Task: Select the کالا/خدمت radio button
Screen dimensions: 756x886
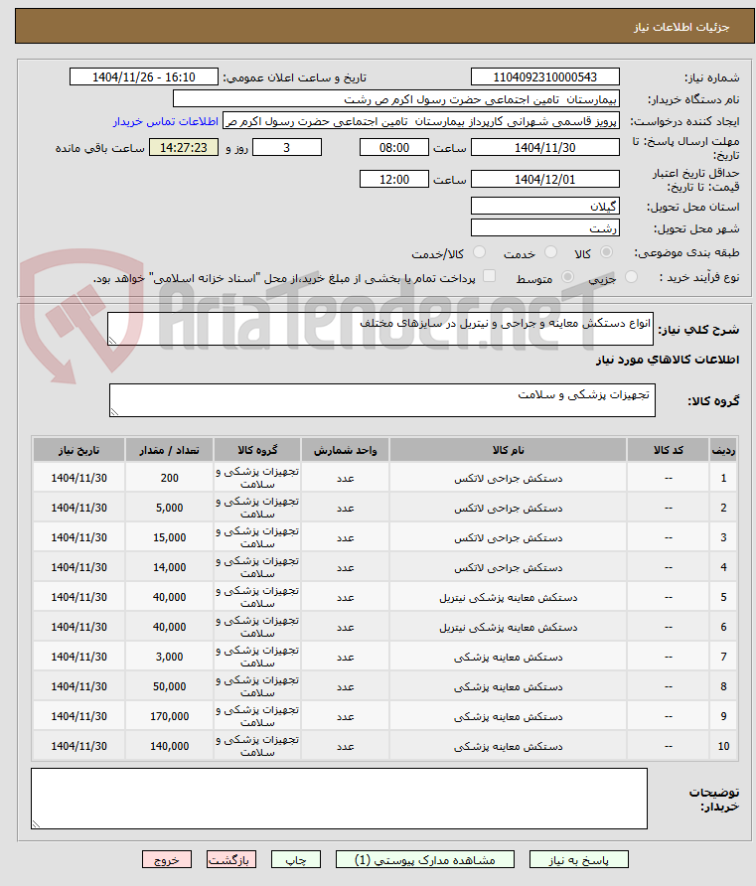Action: pyautogui.click(x=479, y=252)
